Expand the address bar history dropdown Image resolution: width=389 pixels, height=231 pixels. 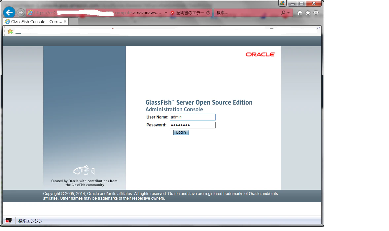tap(166, 13)
